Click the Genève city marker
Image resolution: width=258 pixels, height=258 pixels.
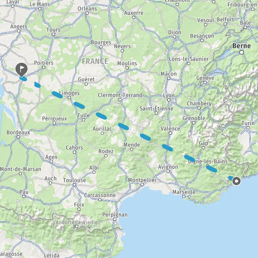205,83
